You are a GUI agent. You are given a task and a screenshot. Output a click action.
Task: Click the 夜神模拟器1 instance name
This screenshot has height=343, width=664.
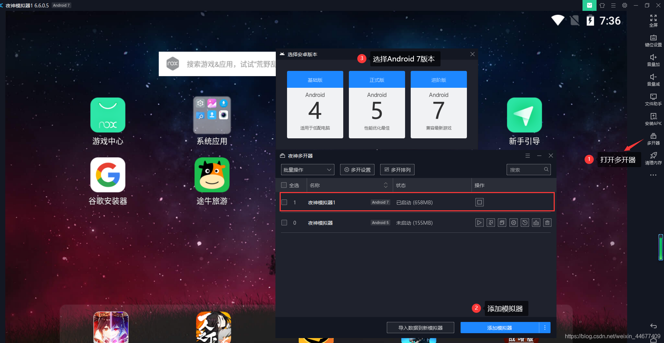click(321, 202)
